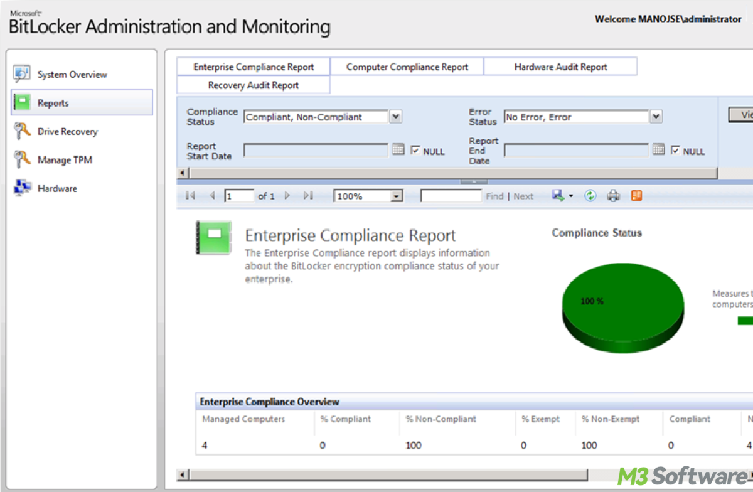The image size is (753, 492).
Task: Go to next report page
Action: tap(287, 196)
